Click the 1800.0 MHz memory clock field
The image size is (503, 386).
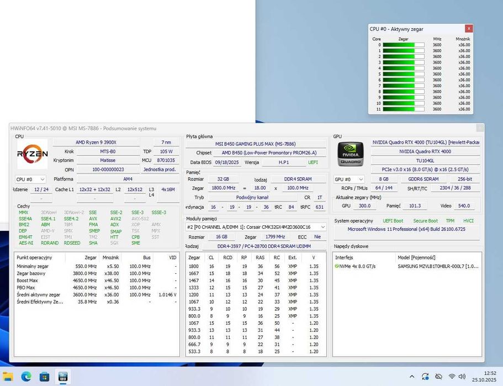click(x=223, y=188)
